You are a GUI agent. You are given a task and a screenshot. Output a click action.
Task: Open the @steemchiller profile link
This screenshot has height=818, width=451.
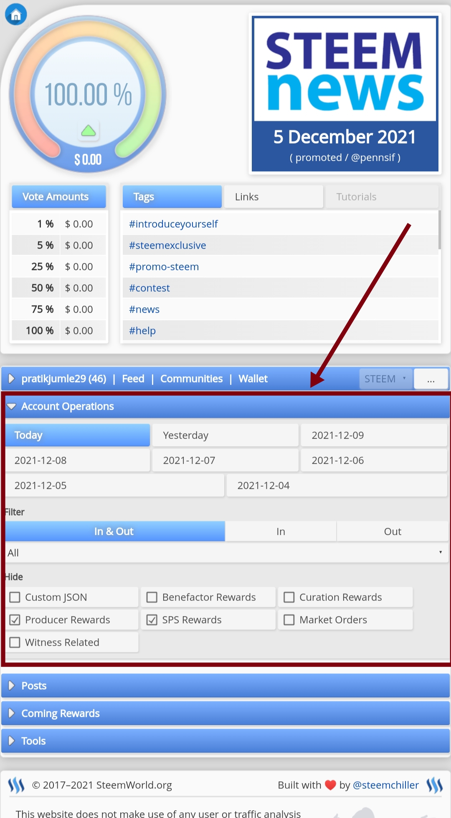[386, 785]
